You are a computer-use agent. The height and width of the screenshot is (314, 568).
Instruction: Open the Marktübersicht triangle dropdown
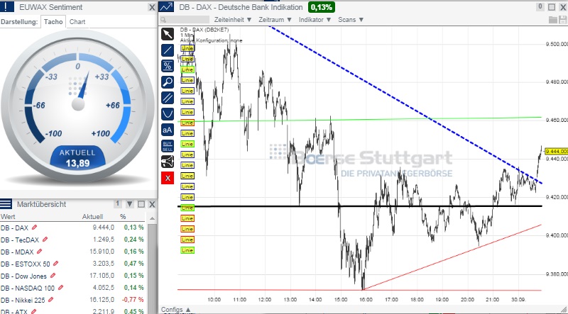coord(130,204)
